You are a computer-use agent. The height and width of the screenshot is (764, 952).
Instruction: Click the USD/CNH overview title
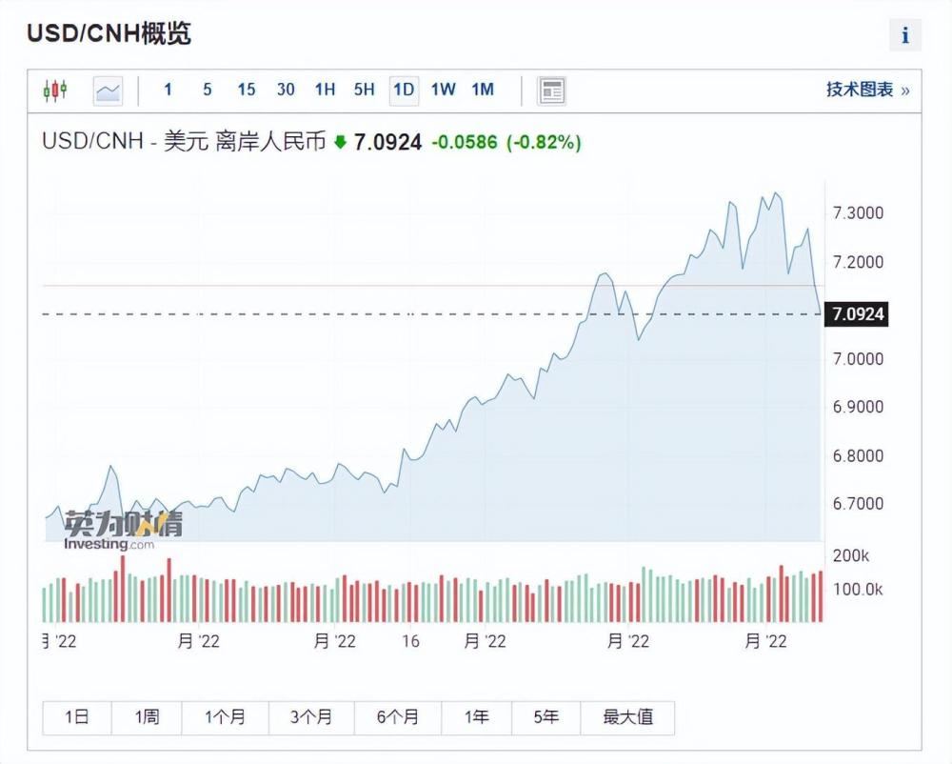108,31
